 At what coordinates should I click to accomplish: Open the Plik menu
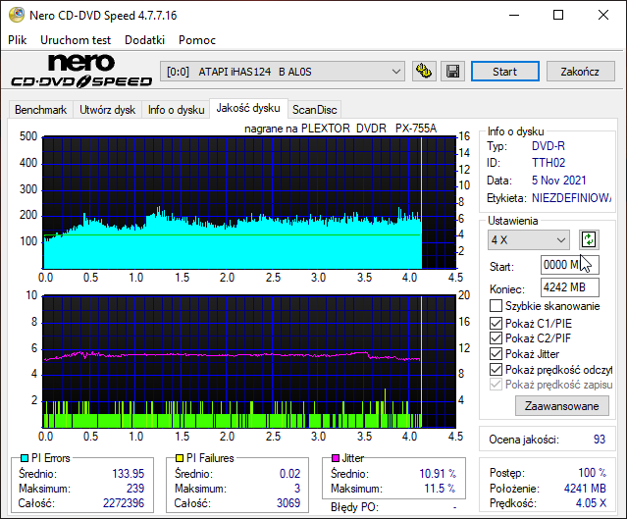tap(18, 40)
